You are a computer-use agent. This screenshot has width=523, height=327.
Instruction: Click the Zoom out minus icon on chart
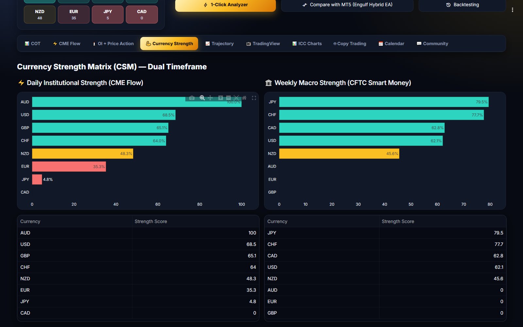click(228, 98)
